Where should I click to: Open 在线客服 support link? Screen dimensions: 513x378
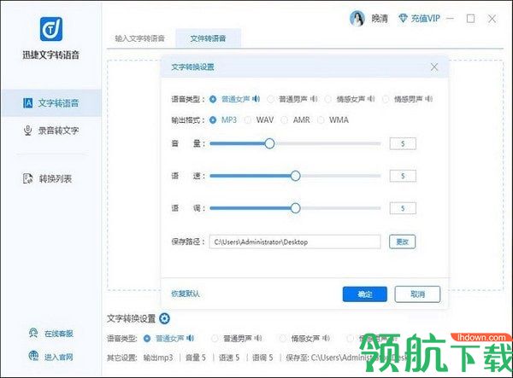[51, 334]
